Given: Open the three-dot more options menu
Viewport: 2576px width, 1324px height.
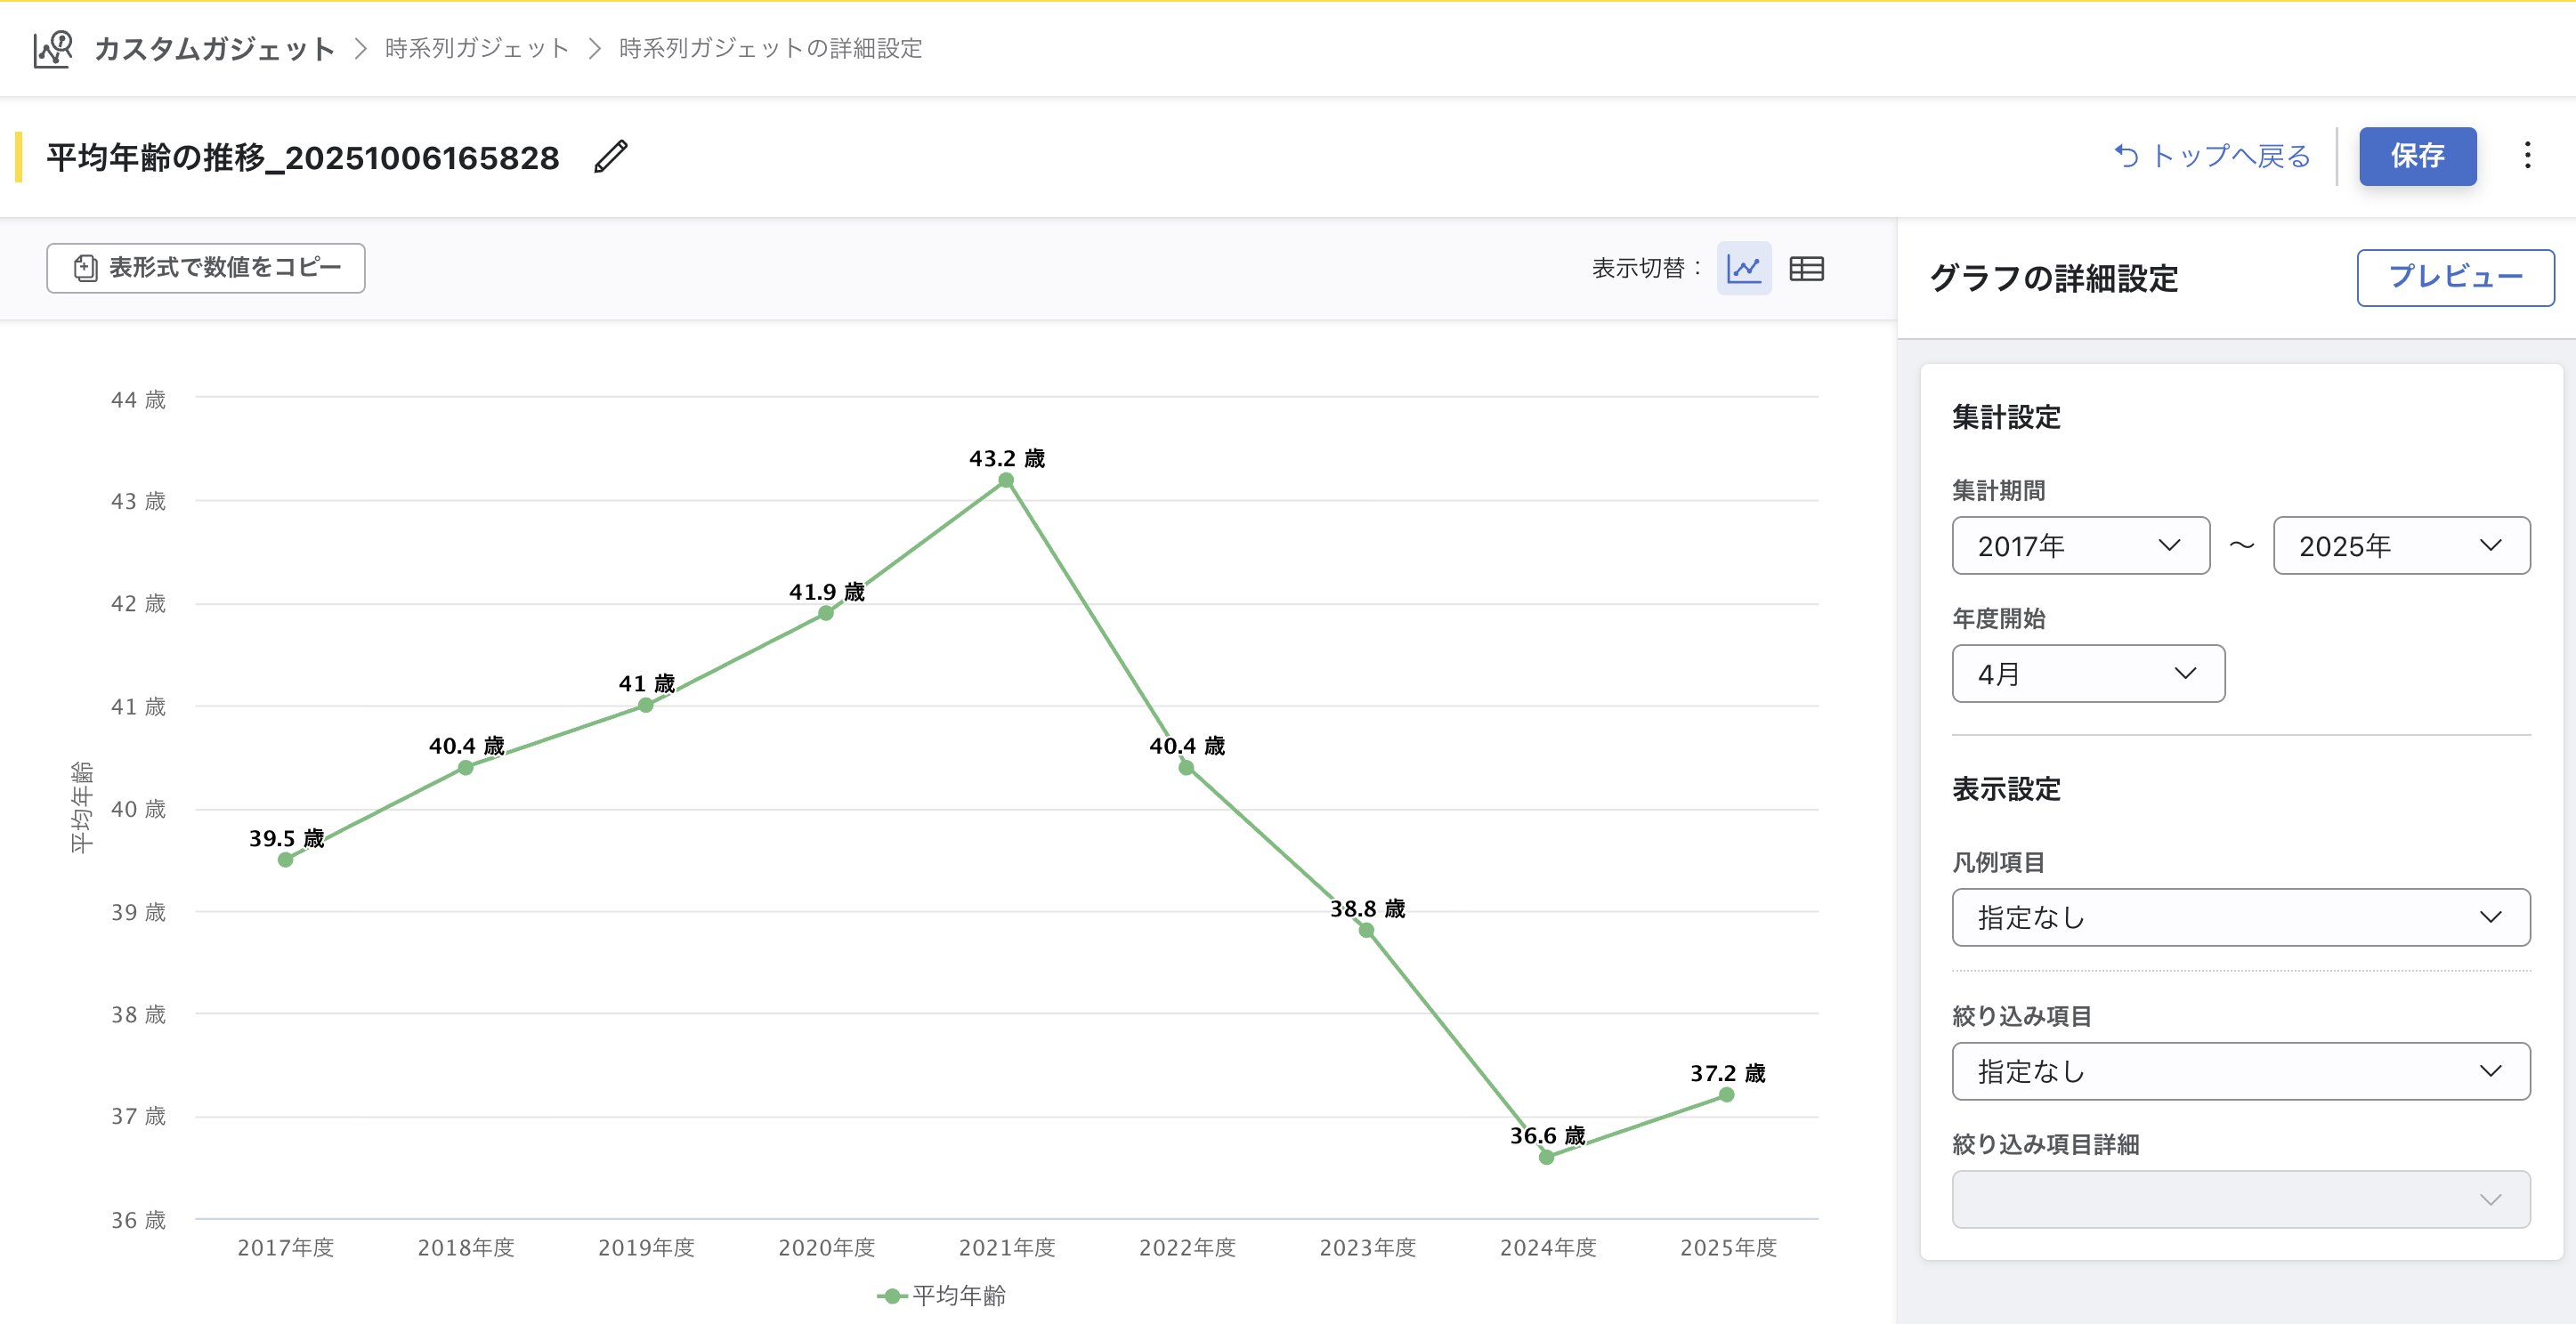Looking at the screenshot, I should pos(2527,155).
